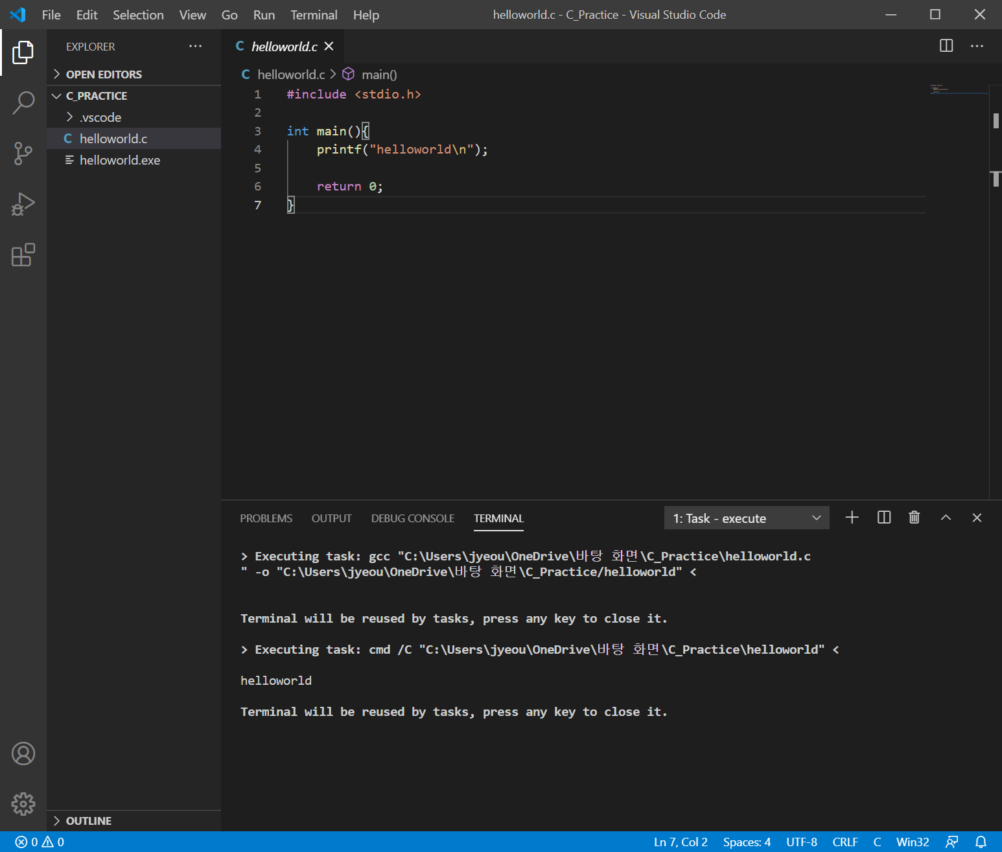Open the Selection menu

[138, 15]
